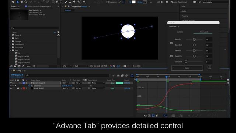
Task: Click the snapshot camera icon in viewer
Action: tap(125, 66)
